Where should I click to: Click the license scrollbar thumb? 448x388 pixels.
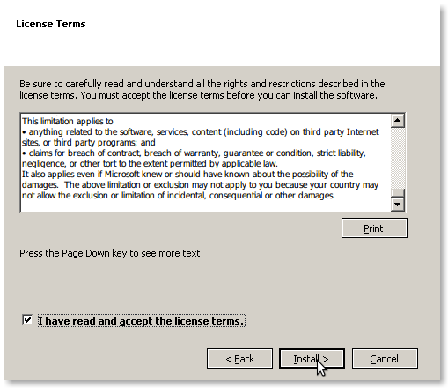point(398,193)
